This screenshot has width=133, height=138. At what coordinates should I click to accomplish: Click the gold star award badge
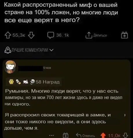coord(11,82)
